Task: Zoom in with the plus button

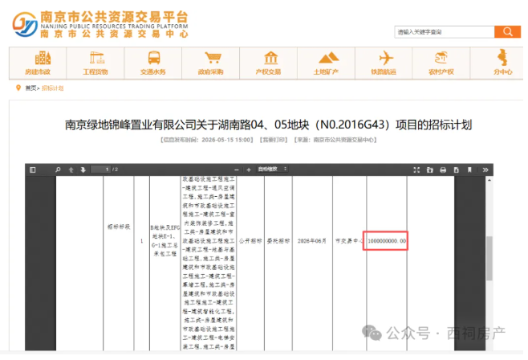Action: coord(249,170)
